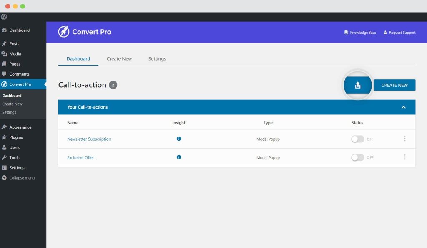
Task: Click the Call-to-action page heading
Action: (x=82, y=85)
